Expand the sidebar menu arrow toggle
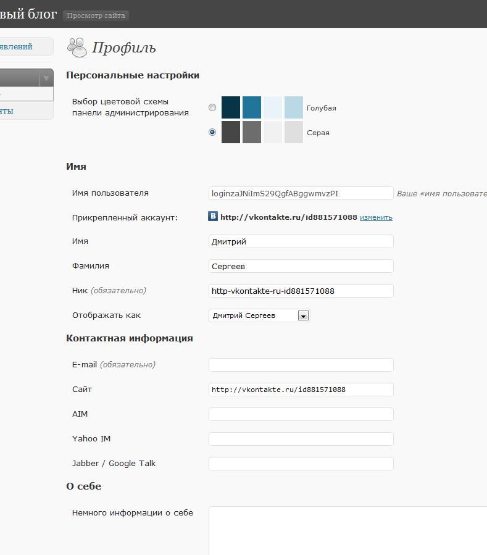This screenshot has height=555, width=487. coord(46,78)
